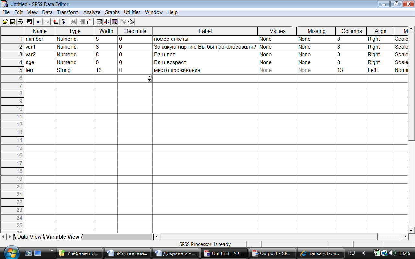
Task: Click the Select Cases toolbar icon
Action: click(114, 22)
